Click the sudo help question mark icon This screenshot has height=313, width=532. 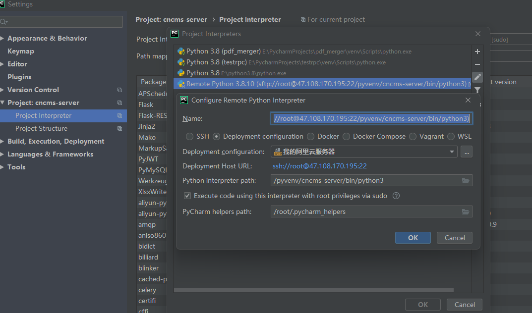tap(396, 196)
